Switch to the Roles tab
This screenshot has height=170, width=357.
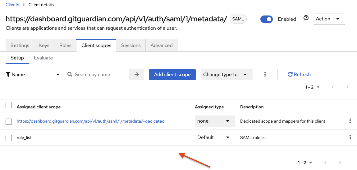pos(65,46)
